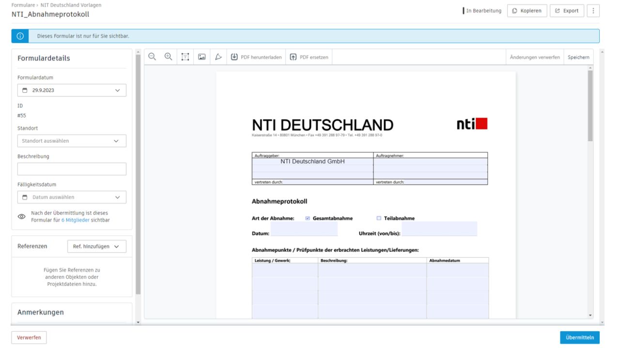Select the signature pen tool

click(x=217, y=57)
